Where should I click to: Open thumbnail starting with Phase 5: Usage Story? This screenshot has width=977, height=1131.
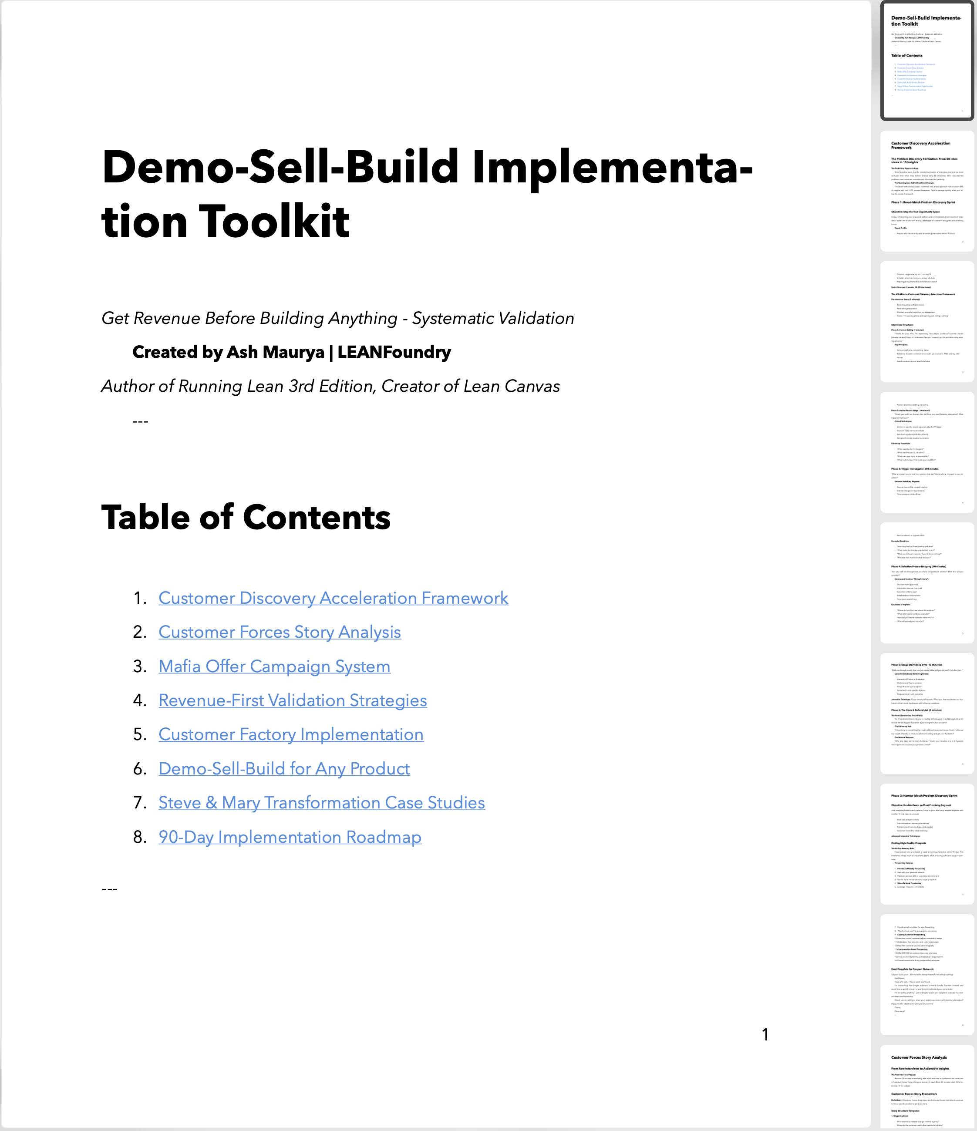pyautogui.click(x=927, y=713)
